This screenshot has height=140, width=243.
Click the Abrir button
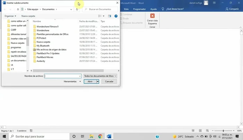pyautogui.click(x=90, y=81)
